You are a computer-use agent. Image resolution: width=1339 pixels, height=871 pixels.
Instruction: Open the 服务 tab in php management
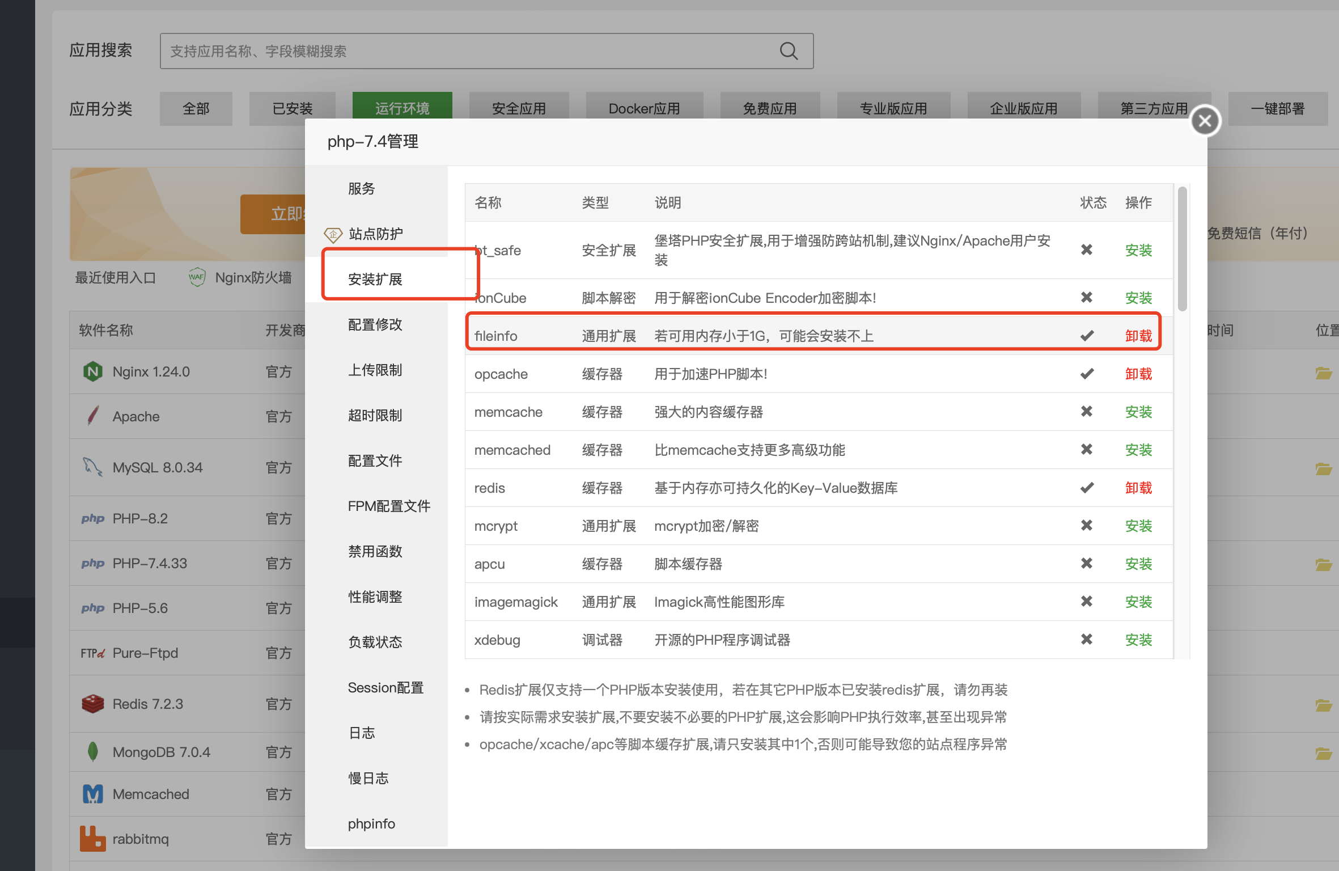pyautogui.click(x=376, y=188)
